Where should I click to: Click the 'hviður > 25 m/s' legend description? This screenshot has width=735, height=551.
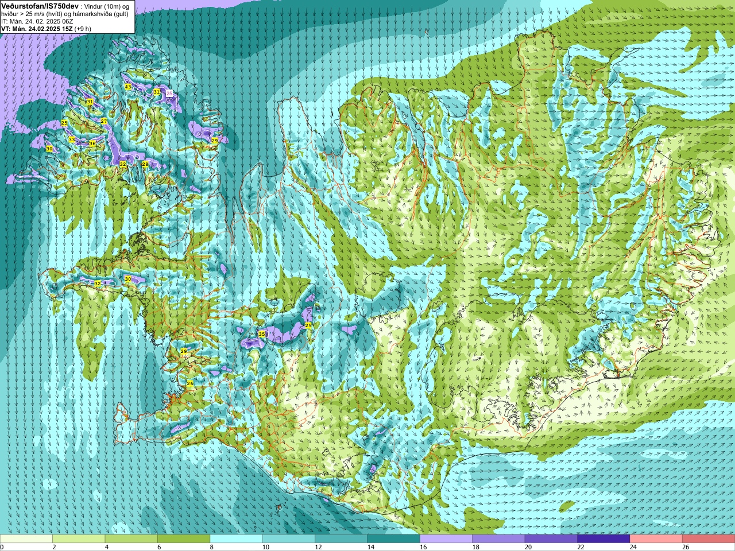pos(22,14)
